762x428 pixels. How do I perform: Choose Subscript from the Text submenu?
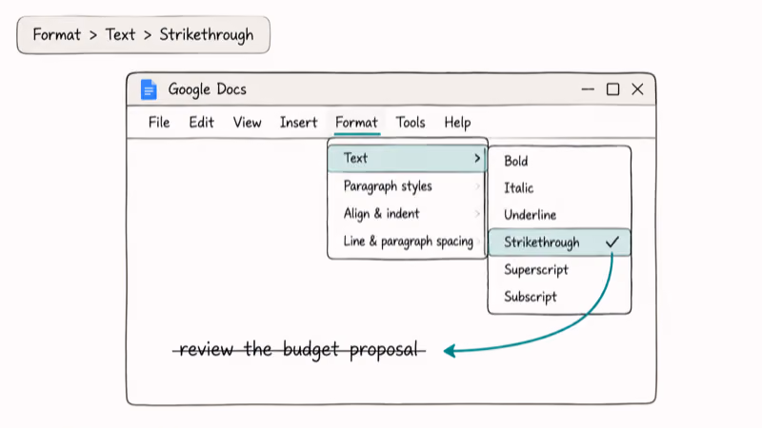pos(559,297)
